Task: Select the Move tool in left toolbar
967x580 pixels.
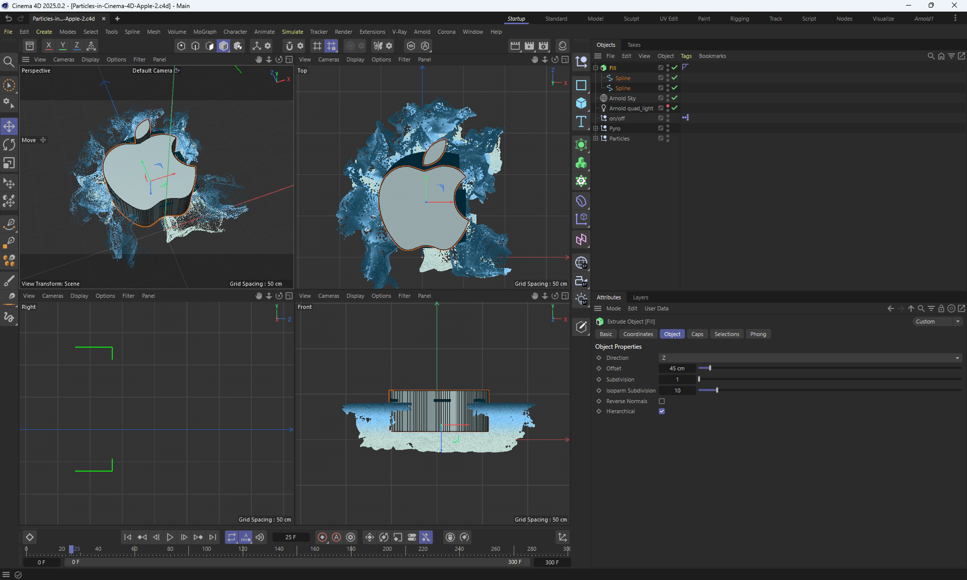Action: pos(9,126)
